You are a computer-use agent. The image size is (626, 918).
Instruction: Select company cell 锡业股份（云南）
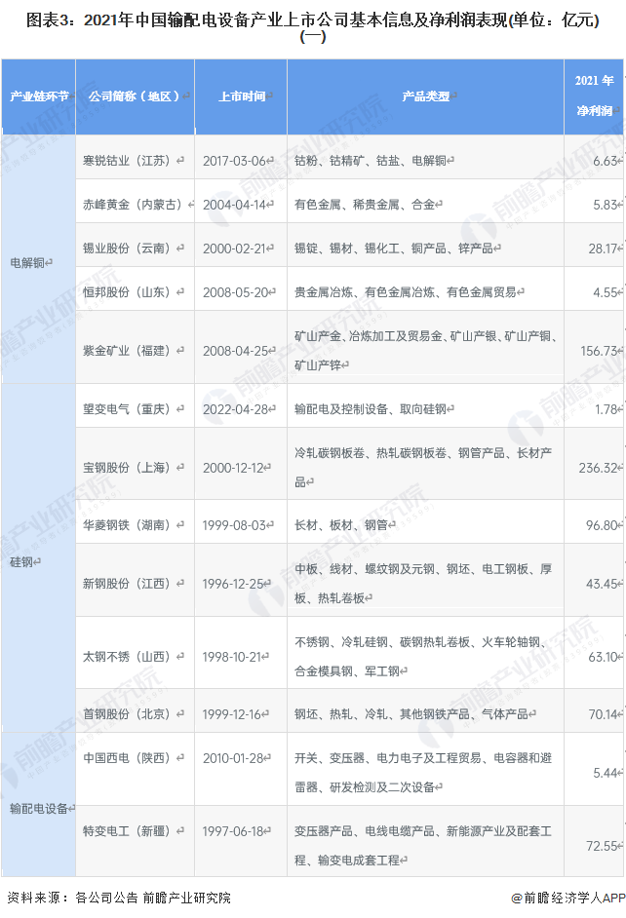[136, 246]
